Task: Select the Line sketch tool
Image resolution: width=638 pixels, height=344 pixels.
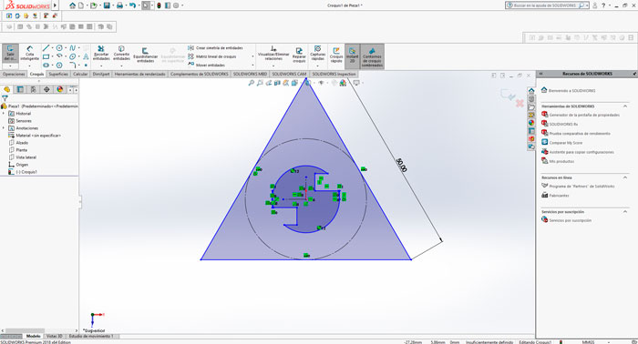Action: [x=46, y=48]
